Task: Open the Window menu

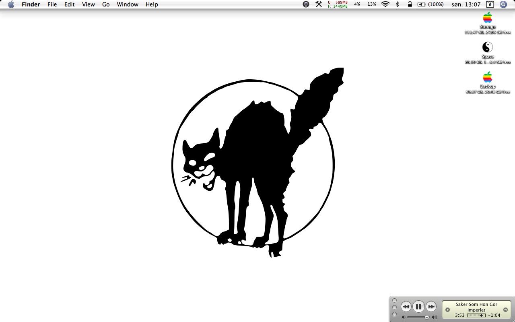Action: (128, 4)
